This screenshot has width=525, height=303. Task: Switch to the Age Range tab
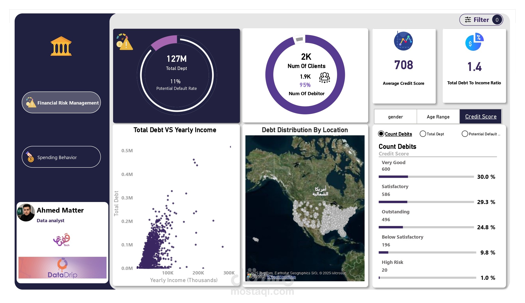[x=438, y=117]
